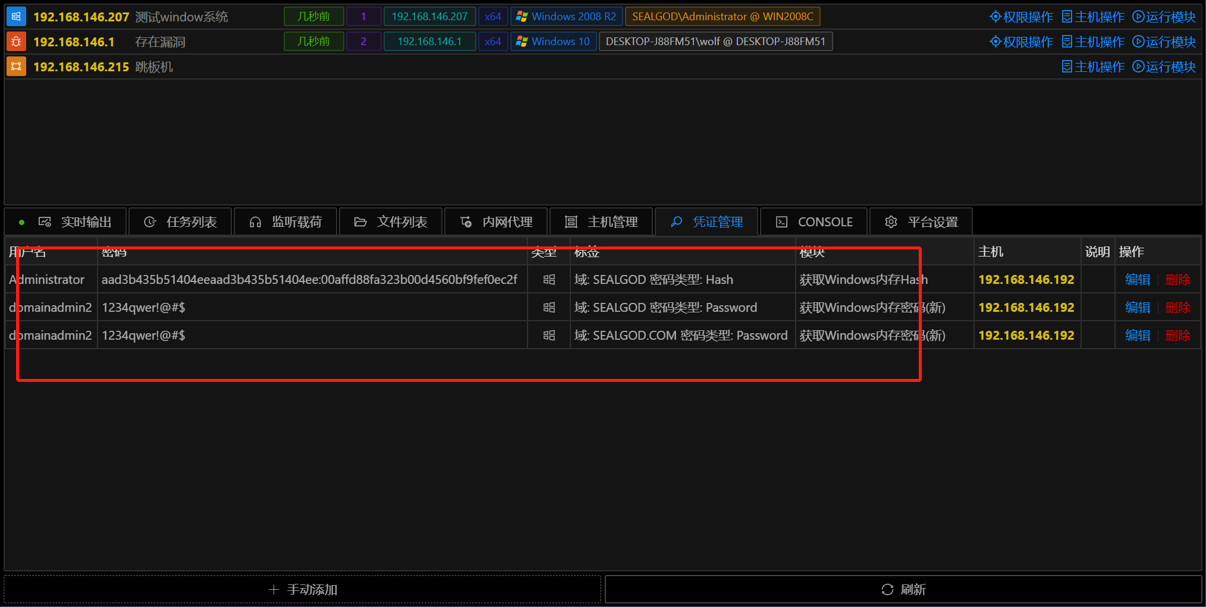Click the teal 192.168.146.1 session address tag
This screenshot has height=607, width=1206.
pos(429,42)
